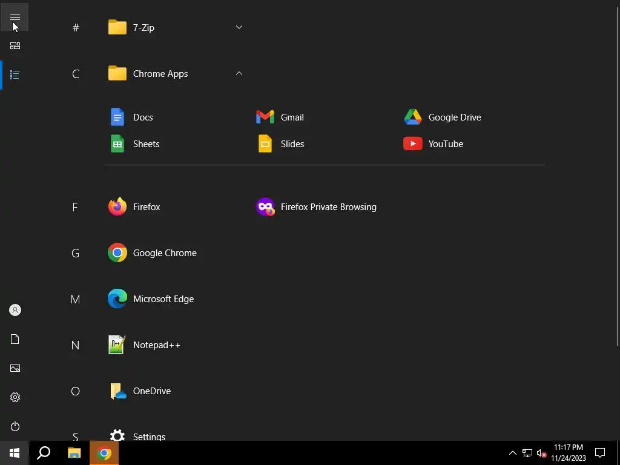Open taskbar Search
This screenshot has height=465, width=620.
click(44, 453)
